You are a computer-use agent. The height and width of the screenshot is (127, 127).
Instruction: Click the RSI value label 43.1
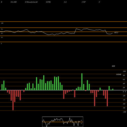click(x=116, y=33)
